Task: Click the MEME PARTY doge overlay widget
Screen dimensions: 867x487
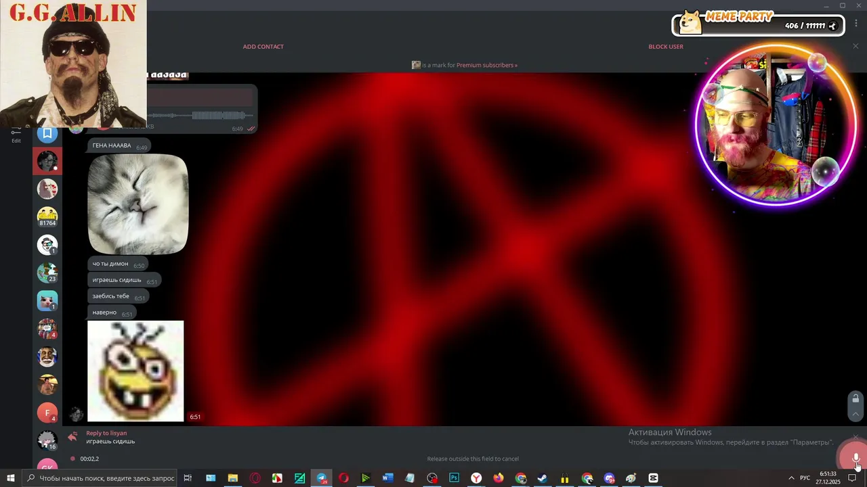Action: point(757,24)
